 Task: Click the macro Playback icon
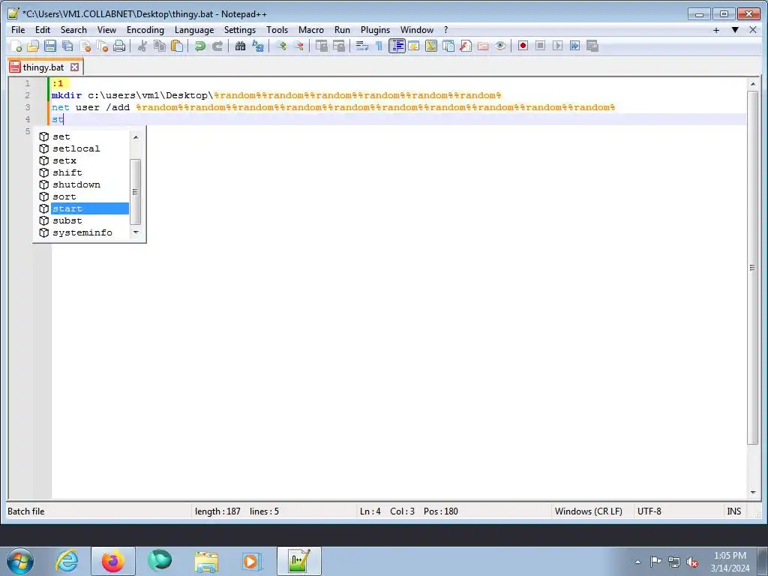coord(557,46)
